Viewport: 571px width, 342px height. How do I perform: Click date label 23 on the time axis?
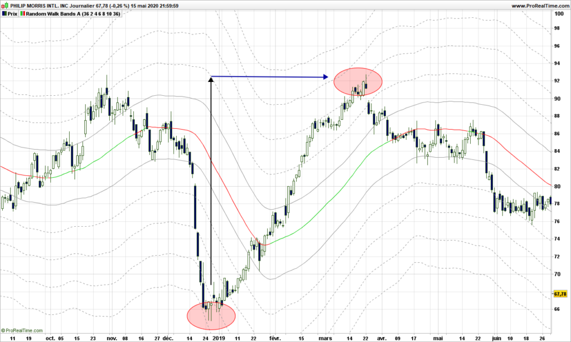pos(93,338)
